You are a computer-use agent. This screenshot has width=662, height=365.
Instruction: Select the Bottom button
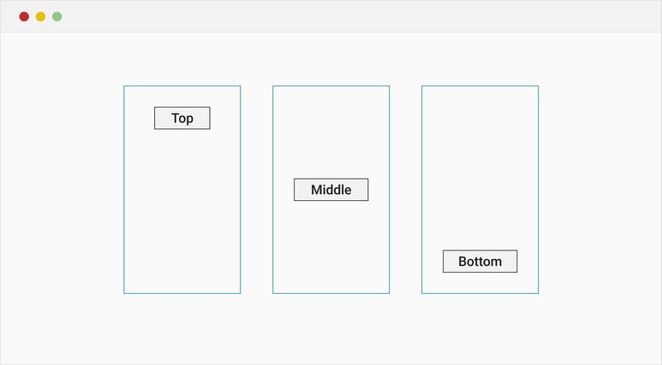click(480, 262)
